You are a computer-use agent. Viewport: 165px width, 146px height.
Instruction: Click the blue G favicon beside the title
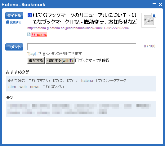pos(30,15)
